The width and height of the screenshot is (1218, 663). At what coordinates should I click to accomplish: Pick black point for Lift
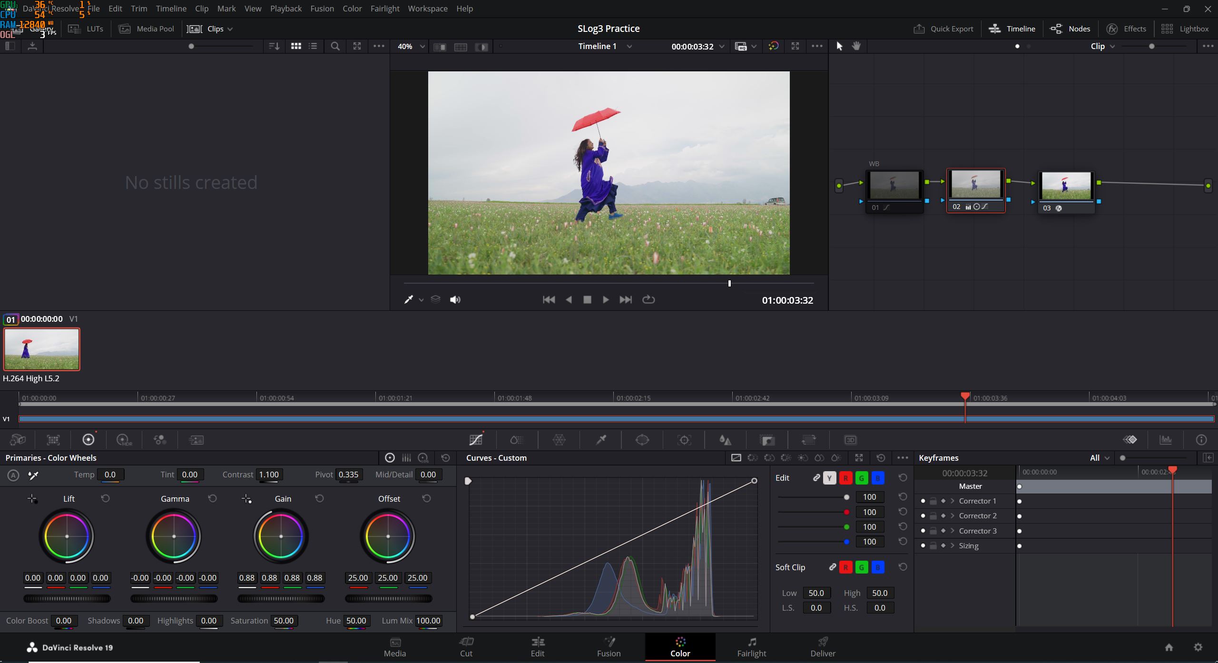coord(32,499)
